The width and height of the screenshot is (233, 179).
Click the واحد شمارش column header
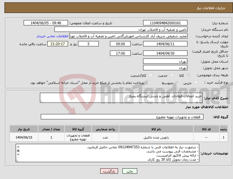105,129
